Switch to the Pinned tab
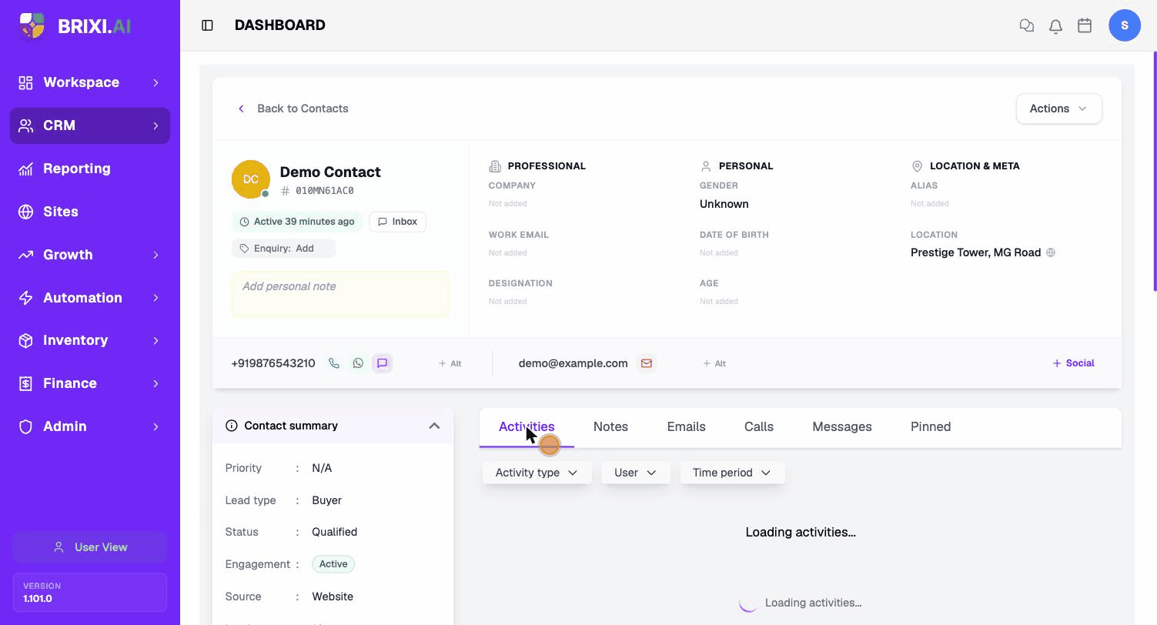Viewport: 1157px width, 625px height. tap(931, 426)
